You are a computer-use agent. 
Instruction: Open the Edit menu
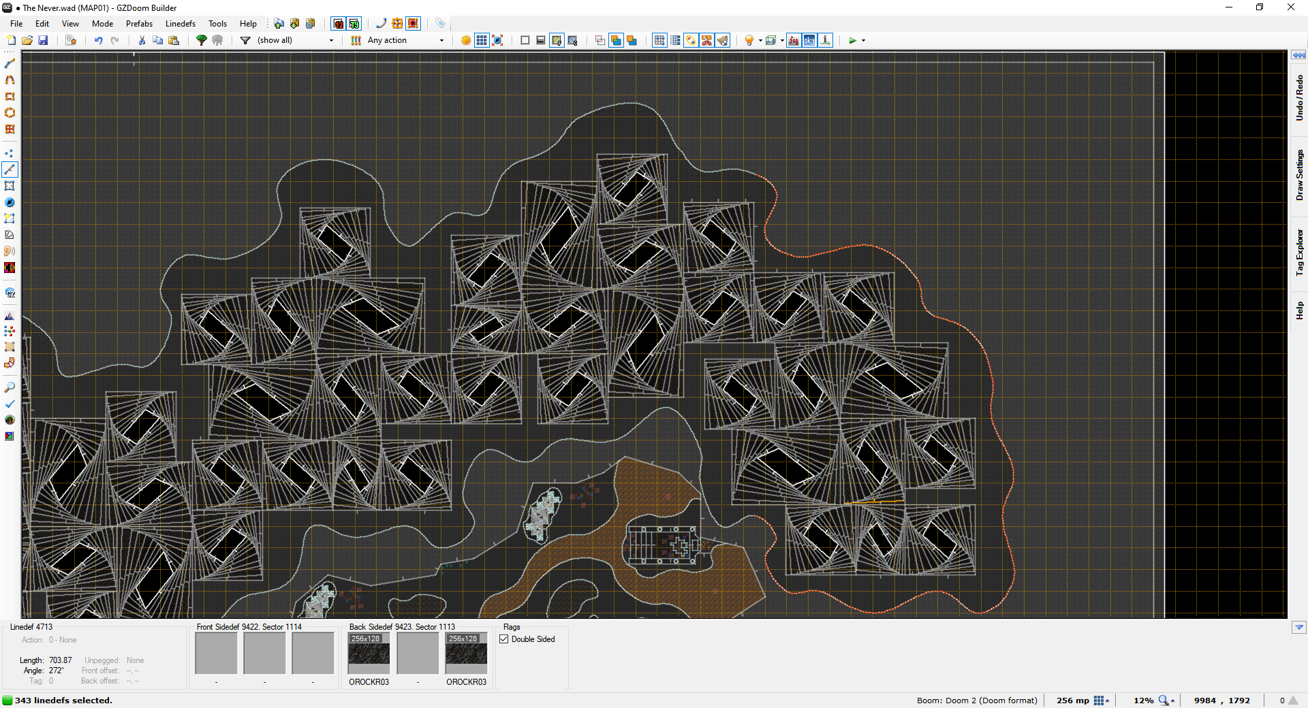pos(42,23)
